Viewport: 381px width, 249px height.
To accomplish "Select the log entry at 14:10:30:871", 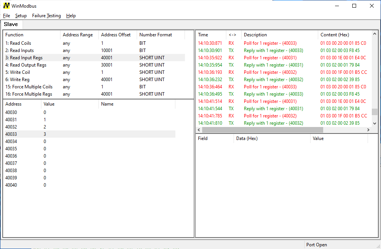I will coord(284,43).
